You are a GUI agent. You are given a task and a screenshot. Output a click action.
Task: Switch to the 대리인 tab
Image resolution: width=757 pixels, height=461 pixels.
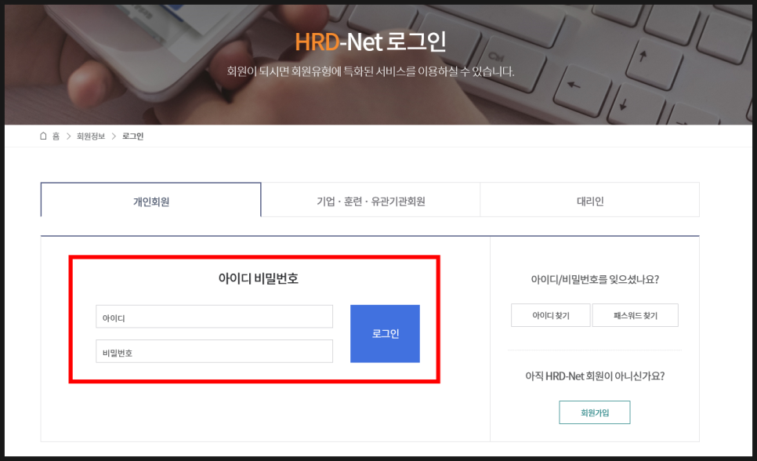click(x=590, y=200)
